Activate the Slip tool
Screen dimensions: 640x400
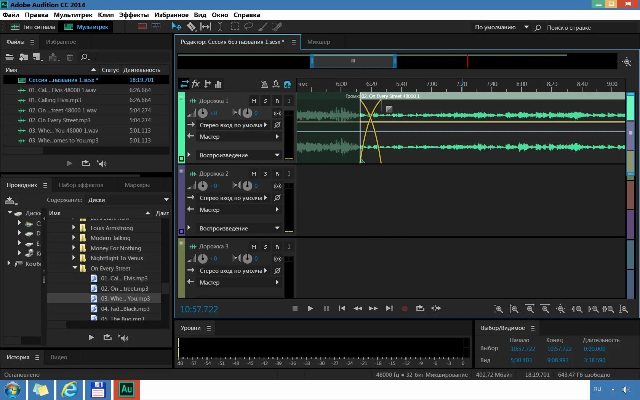[206, 27]
